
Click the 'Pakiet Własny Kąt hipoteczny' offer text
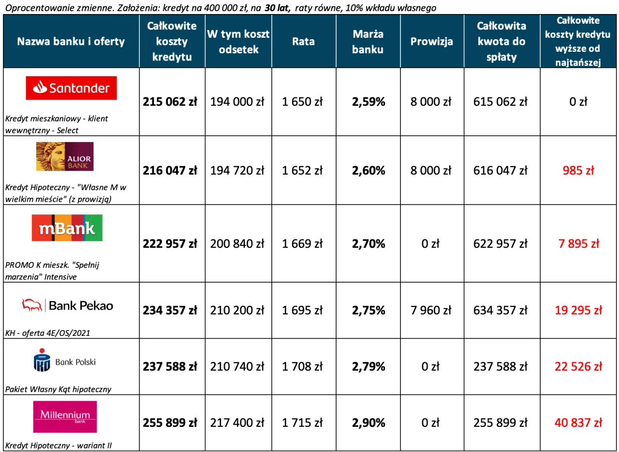(58, 389)
